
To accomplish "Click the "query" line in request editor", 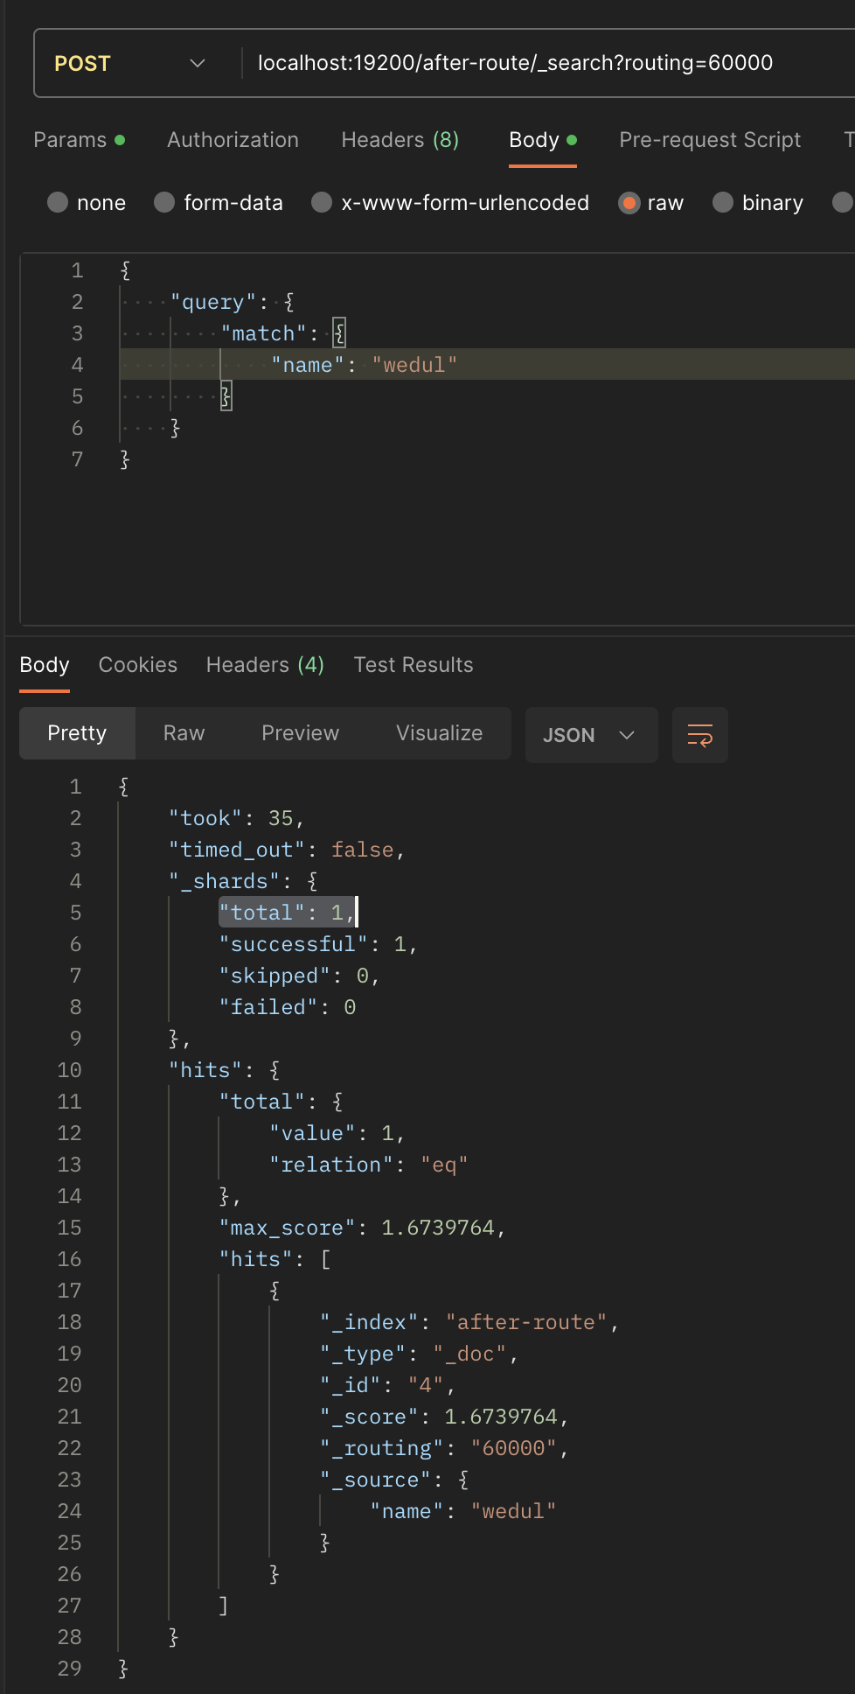I will [x=232, y=302].
